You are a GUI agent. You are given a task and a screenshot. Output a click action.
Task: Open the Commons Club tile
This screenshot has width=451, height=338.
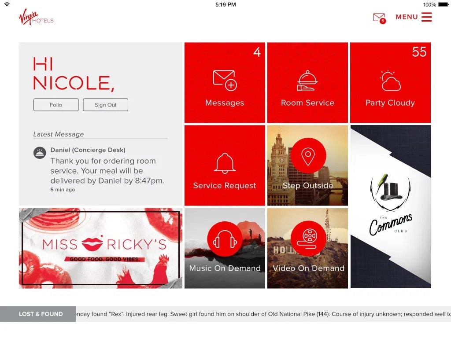pos(391,207)
